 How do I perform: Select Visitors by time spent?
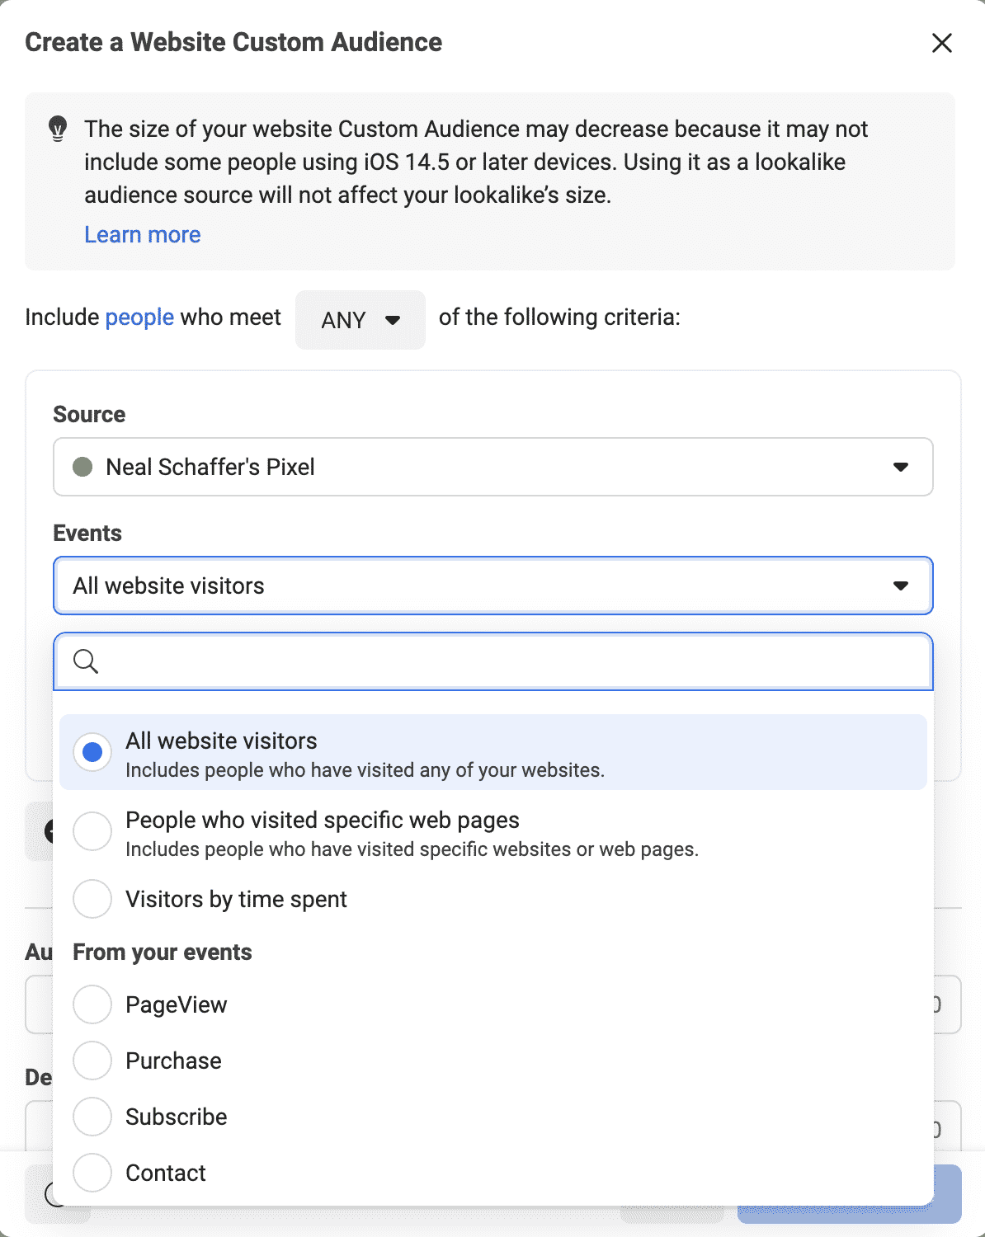(x=92, y=899)
